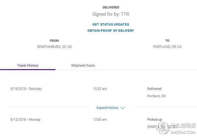
Task: Select the 8/18/2018 - Saturday date entry
Action: point(26,89)
